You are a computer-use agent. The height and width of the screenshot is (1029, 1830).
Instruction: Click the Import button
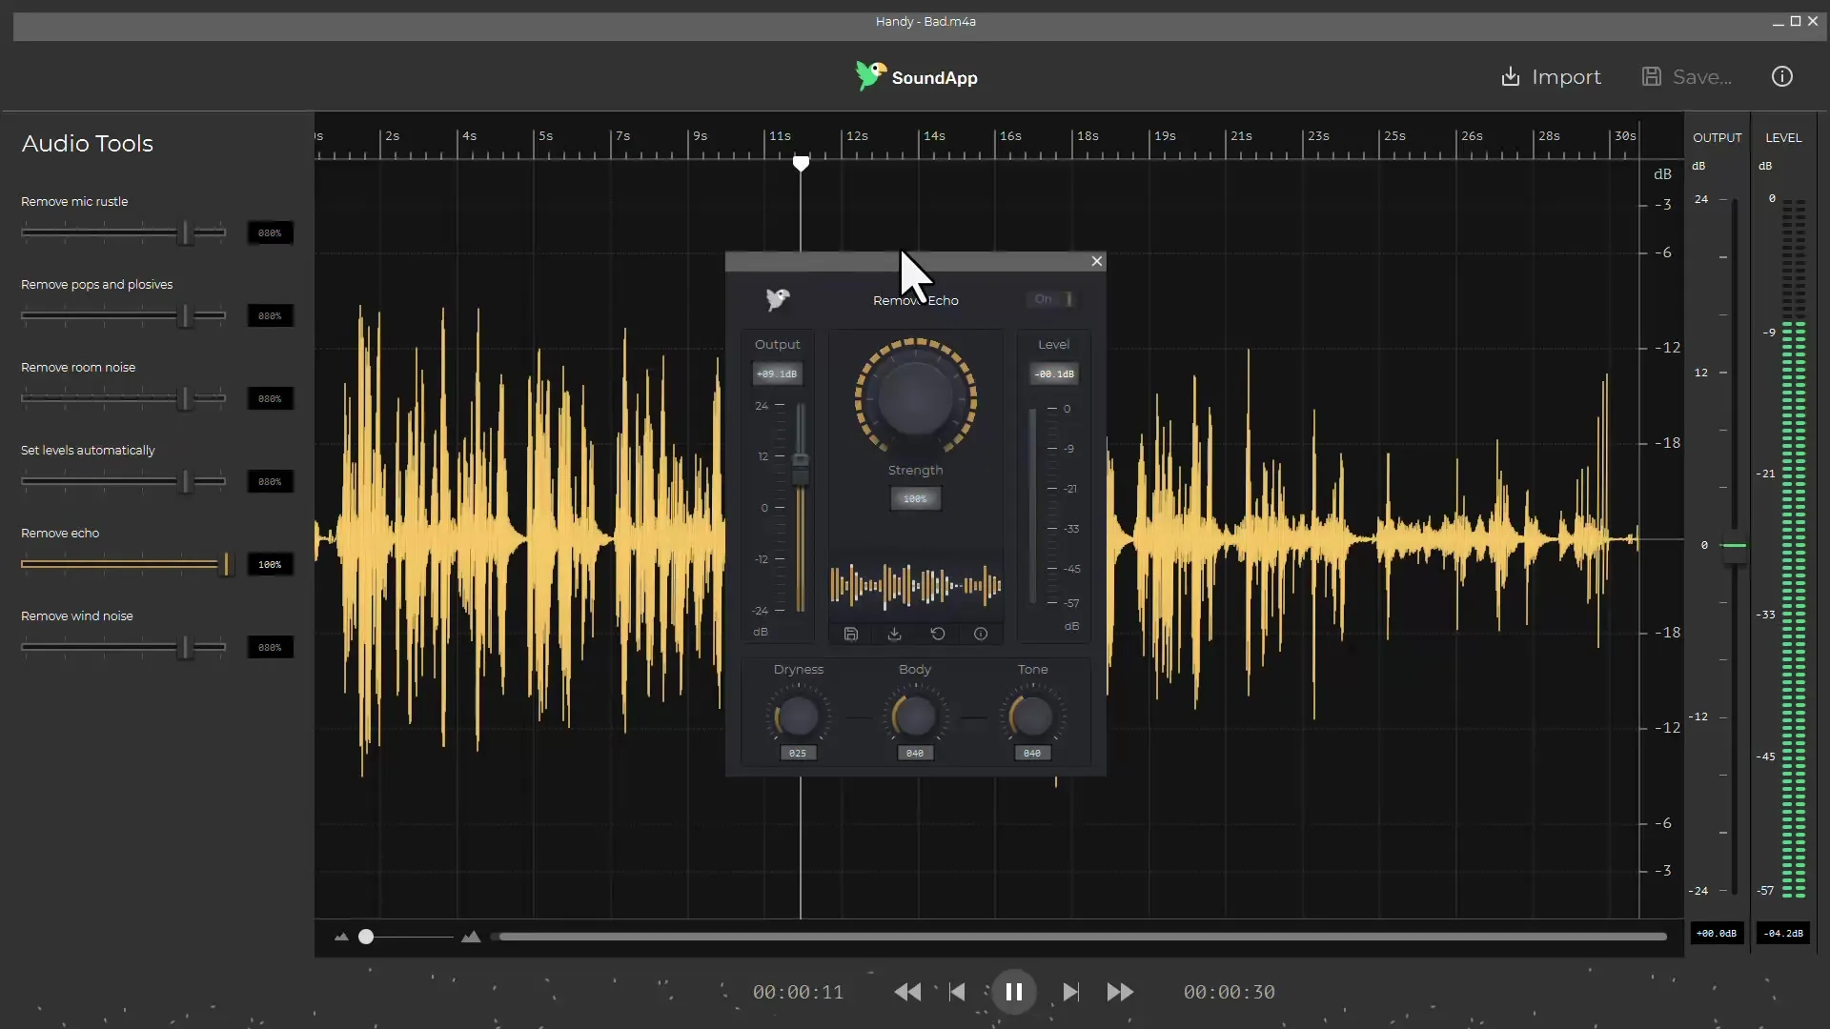[x=1551, y=77]
